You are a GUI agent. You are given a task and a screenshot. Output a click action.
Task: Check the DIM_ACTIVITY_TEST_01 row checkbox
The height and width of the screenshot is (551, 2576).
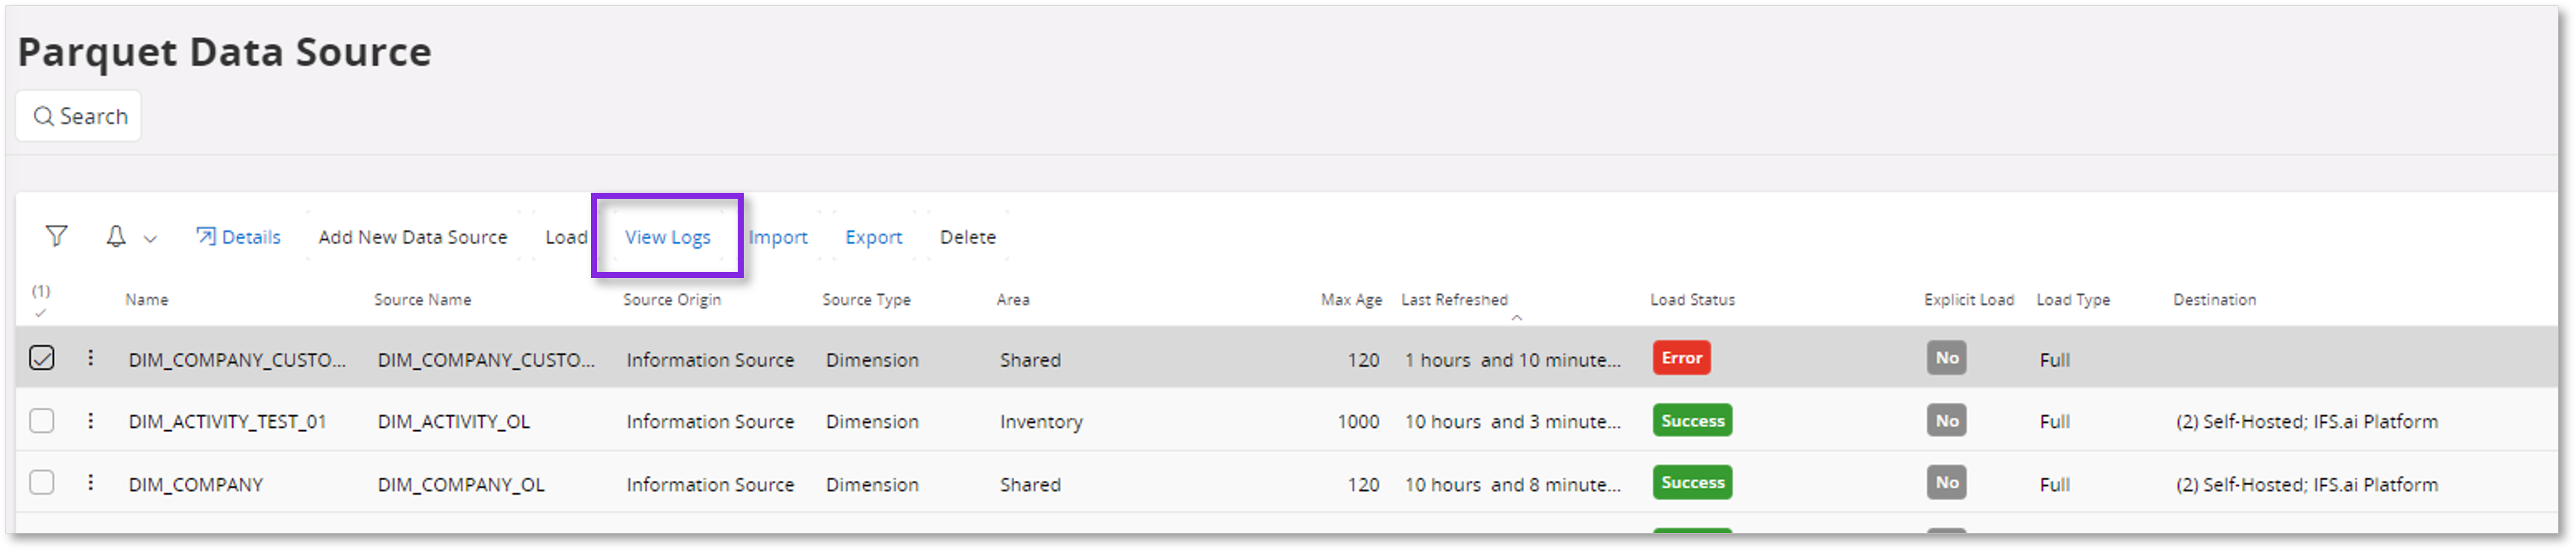42,421
